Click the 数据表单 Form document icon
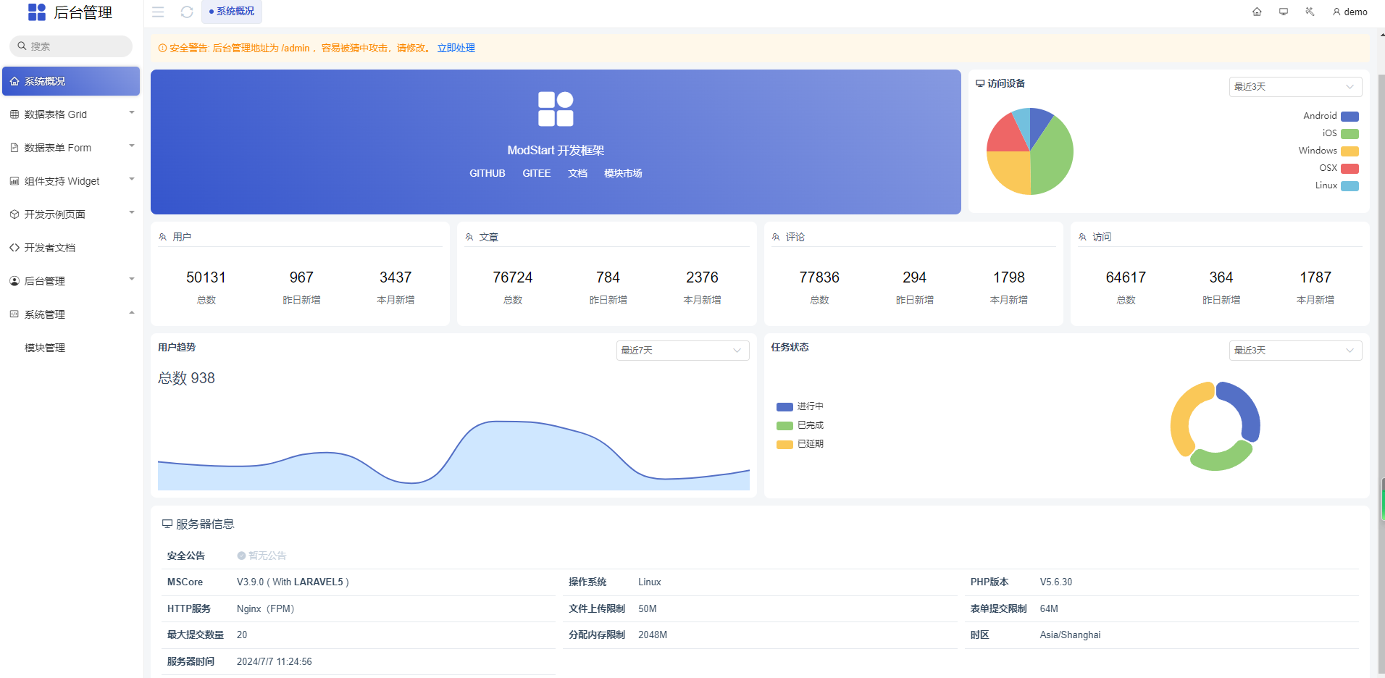This screenshot has height=678, width=1385. (x=14, y=148)
